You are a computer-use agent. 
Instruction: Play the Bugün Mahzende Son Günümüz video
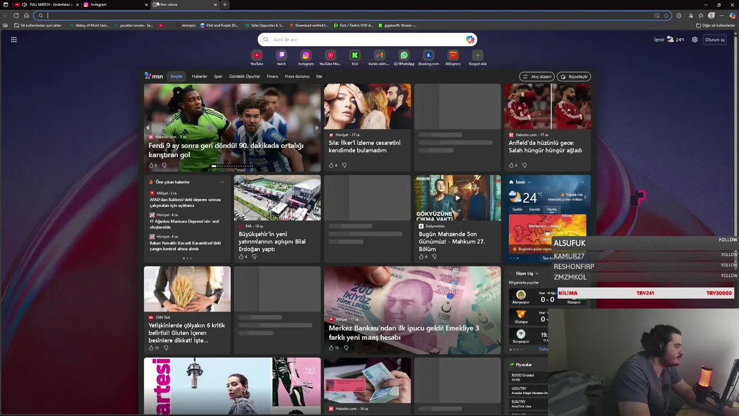457,198
